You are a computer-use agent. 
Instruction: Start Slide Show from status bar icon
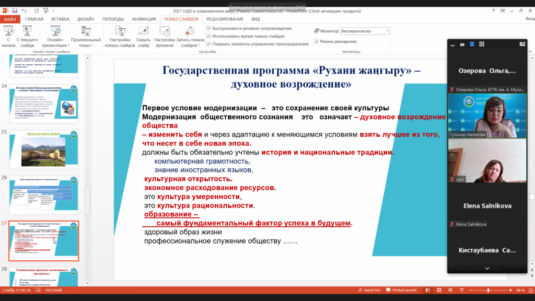pyautogui.click(x=462, y=290)
